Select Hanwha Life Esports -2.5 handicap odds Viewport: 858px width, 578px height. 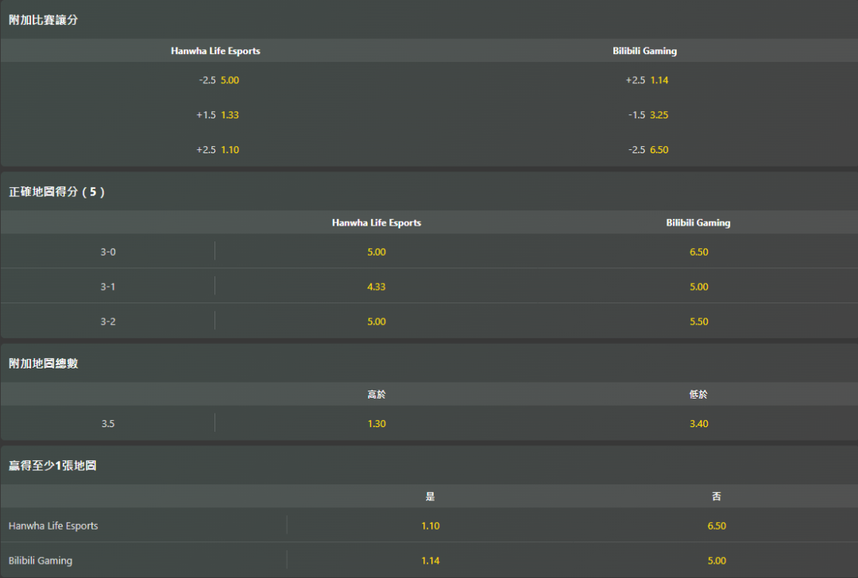219,80
